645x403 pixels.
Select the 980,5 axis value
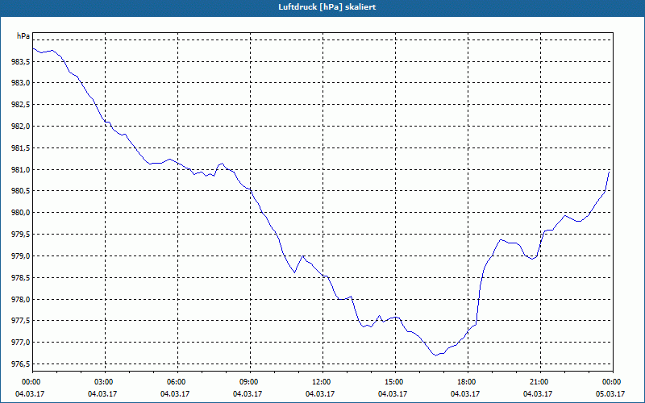[x=21, y=191]
